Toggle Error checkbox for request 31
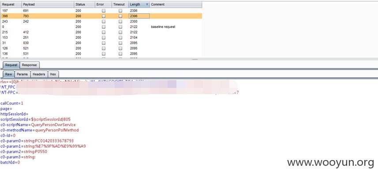The width and height of the screenshot is (378, 175). click(104, 43)
